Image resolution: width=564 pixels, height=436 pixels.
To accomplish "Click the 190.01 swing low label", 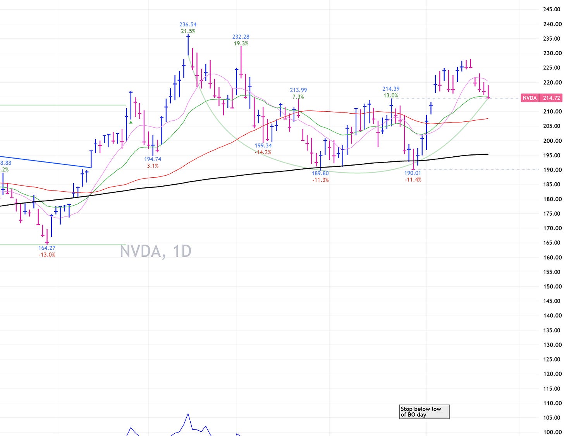I will tap(413, 173).
